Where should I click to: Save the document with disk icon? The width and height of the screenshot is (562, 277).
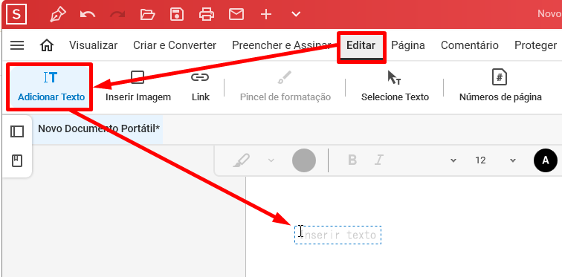(x=177, y=15)
